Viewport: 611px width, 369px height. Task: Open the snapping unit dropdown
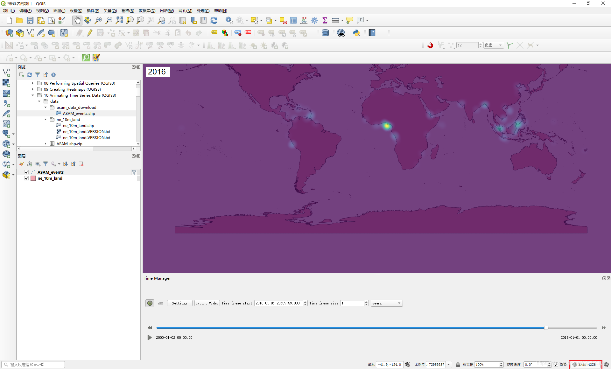click(x=494, y=45)
